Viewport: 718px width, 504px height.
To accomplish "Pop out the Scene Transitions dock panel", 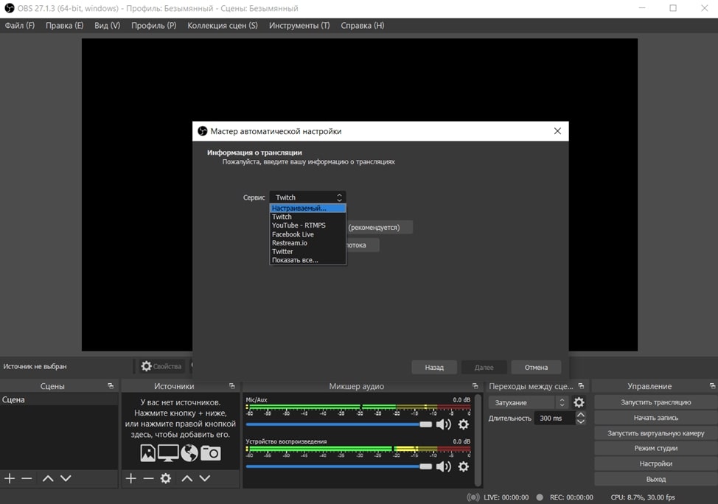I will [x=581, y=386].
